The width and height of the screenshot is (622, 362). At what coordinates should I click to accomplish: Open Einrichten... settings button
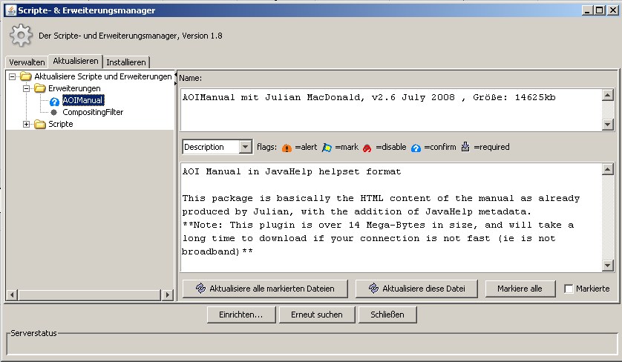coord(241,315)
